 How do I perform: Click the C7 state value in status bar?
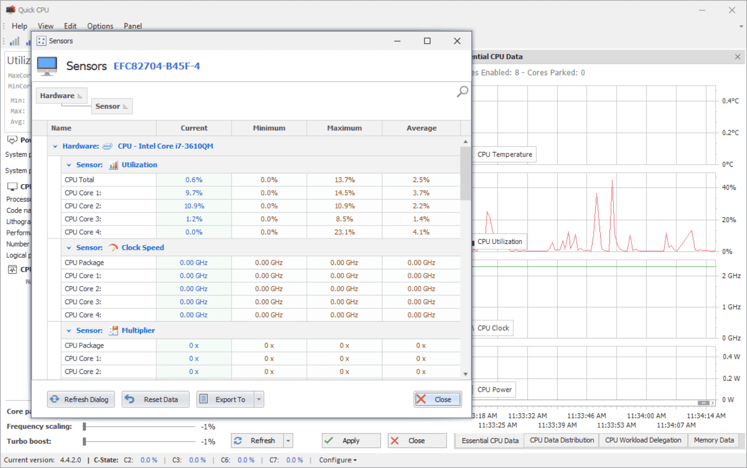tap(294, 460)
